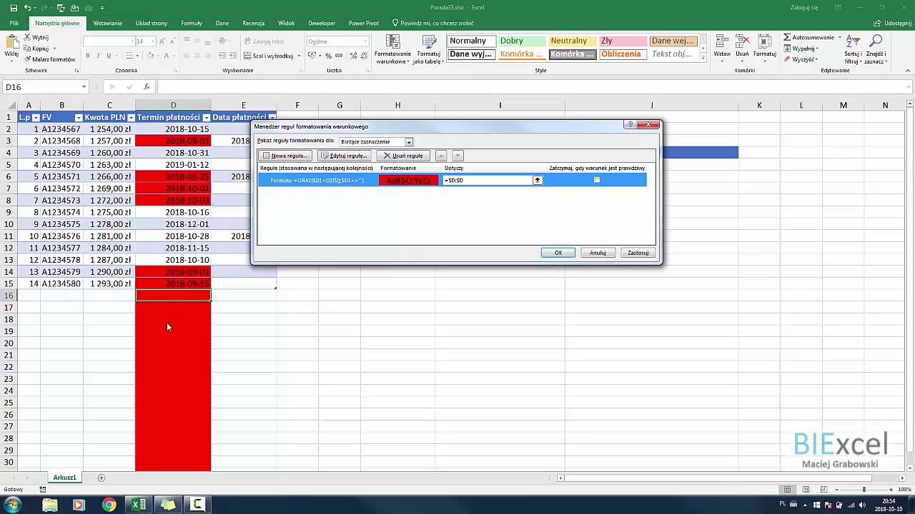This screenshot has height=514, width=915.
Task: Click range selector arrow in Dotyczy field
Action: point(538,180)
